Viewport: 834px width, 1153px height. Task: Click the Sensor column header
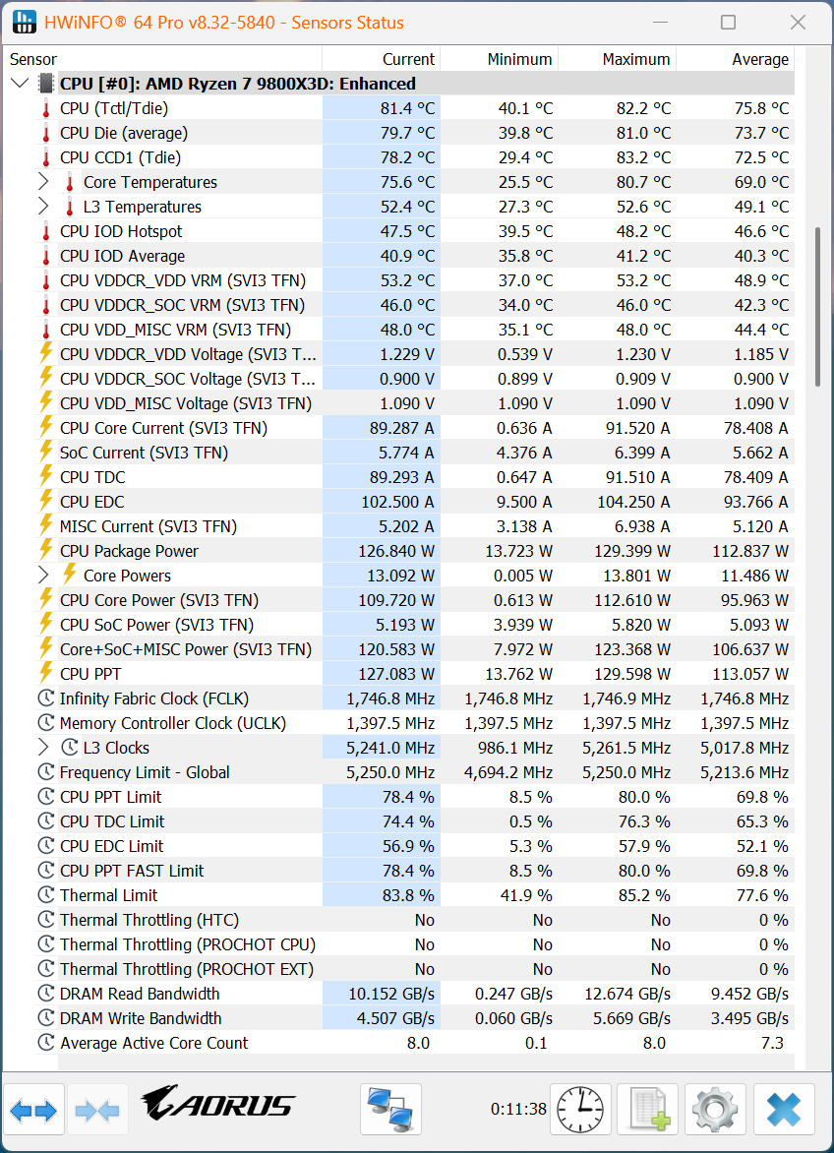(x=33, y=59)
